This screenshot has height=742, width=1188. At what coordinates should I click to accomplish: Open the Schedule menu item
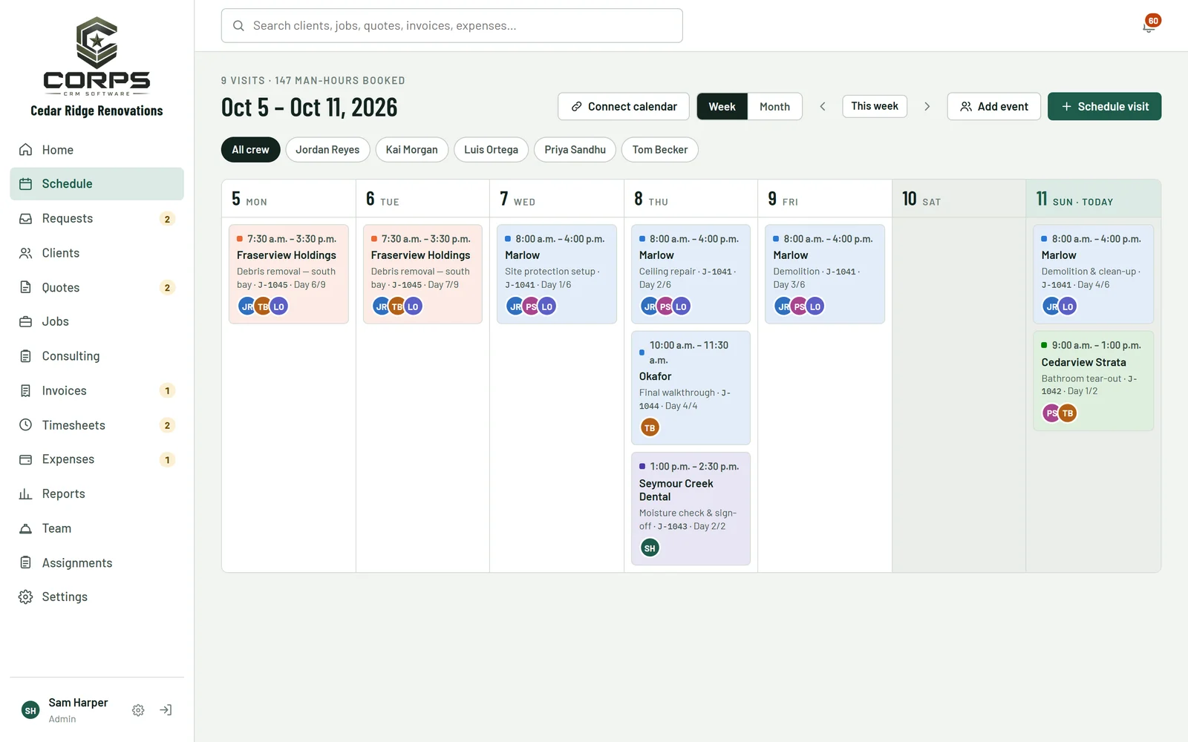coord(97,184)
